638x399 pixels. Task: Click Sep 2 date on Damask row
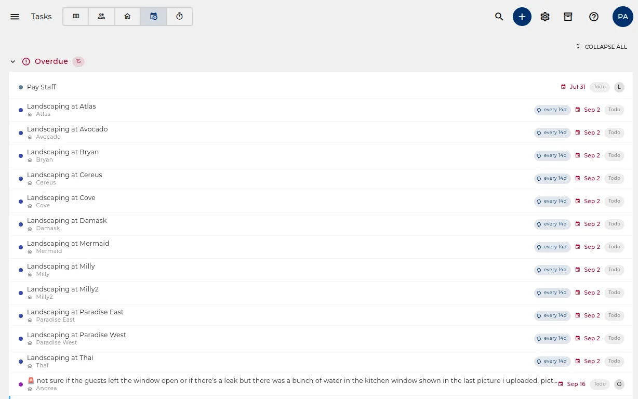point(588,224)
